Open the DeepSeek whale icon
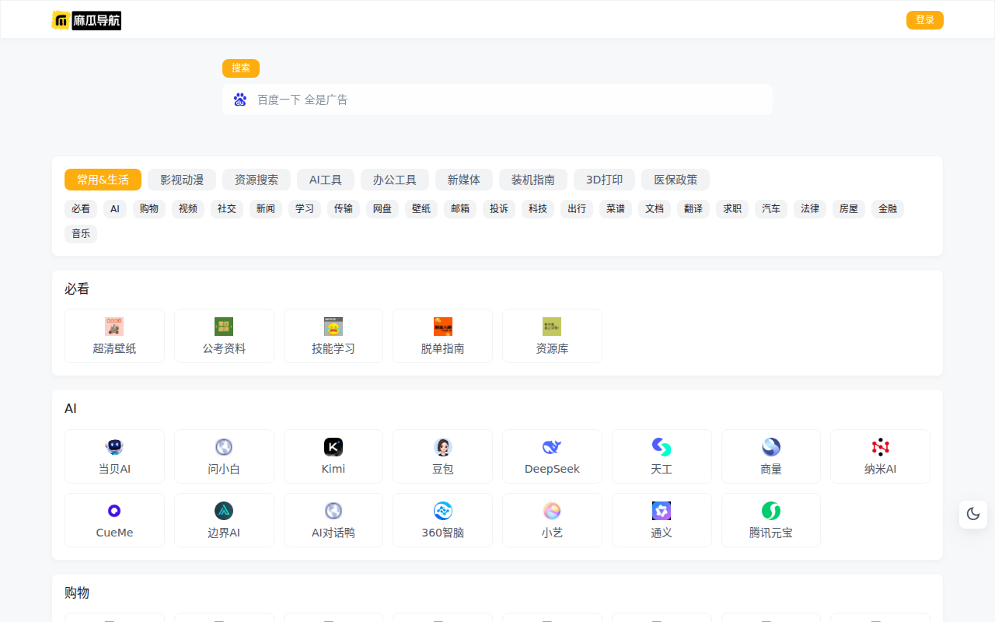The height and width of the screenshot is (622, 995). coord(552,447)
